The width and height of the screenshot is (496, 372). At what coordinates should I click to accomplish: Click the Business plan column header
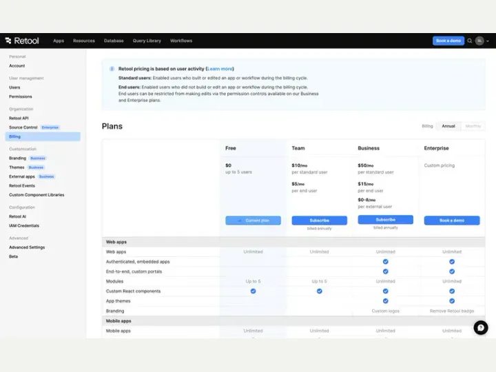369,148
